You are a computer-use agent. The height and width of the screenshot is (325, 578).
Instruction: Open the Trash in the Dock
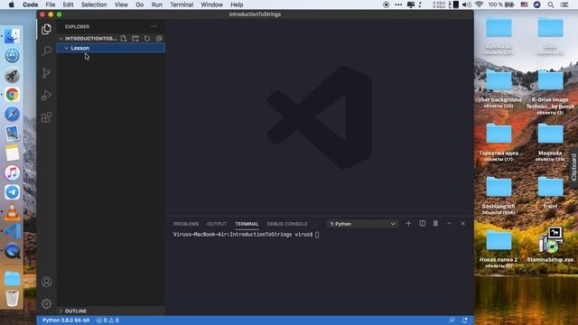coord(12,298)
